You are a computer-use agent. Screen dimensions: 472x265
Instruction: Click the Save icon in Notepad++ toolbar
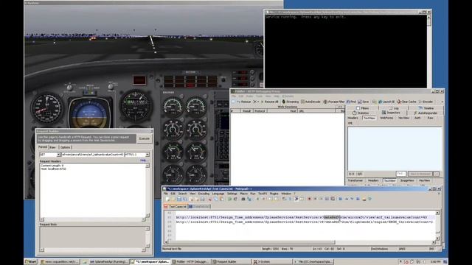click(179, 199)
